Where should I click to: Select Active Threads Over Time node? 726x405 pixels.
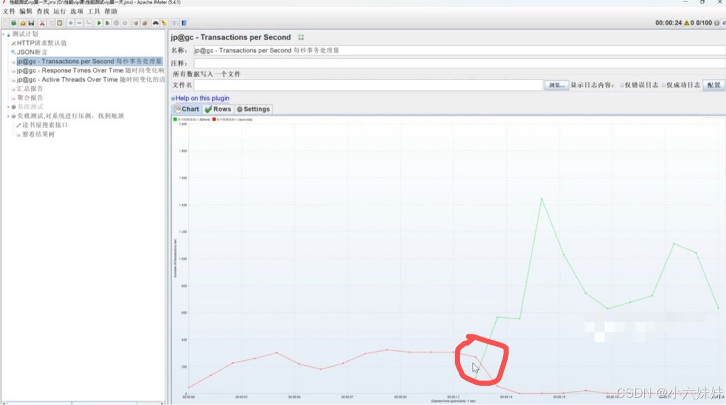(91, 79)
